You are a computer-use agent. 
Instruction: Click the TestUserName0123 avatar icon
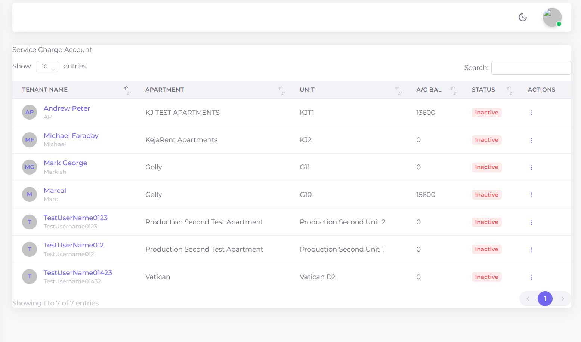click(30, 222)
